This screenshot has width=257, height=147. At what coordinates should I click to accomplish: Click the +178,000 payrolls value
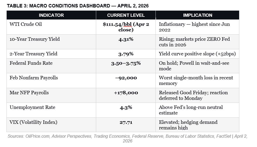[x=126, y=93]
